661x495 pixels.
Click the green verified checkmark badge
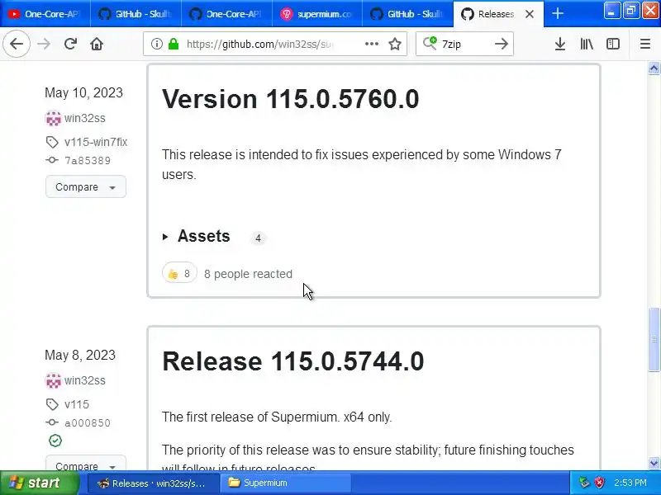55,441
